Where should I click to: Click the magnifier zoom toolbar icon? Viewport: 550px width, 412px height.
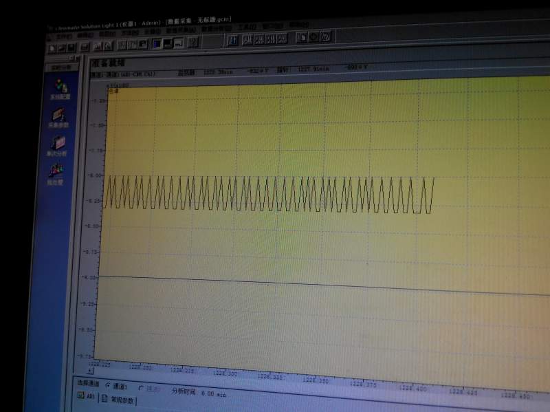(109, 46)
